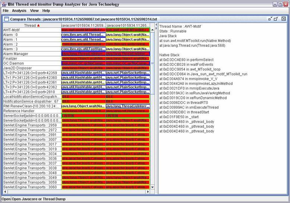The width and height of the screenshot is (290, 203).
Task: Iconify the Compare Threads internal frame
Action: tap(270, 19)
